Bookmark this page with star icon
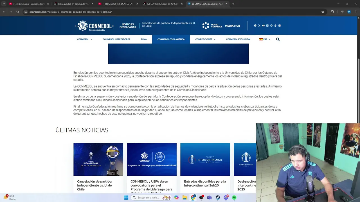Viewport: 360px width, 202px height. point(323,12)
